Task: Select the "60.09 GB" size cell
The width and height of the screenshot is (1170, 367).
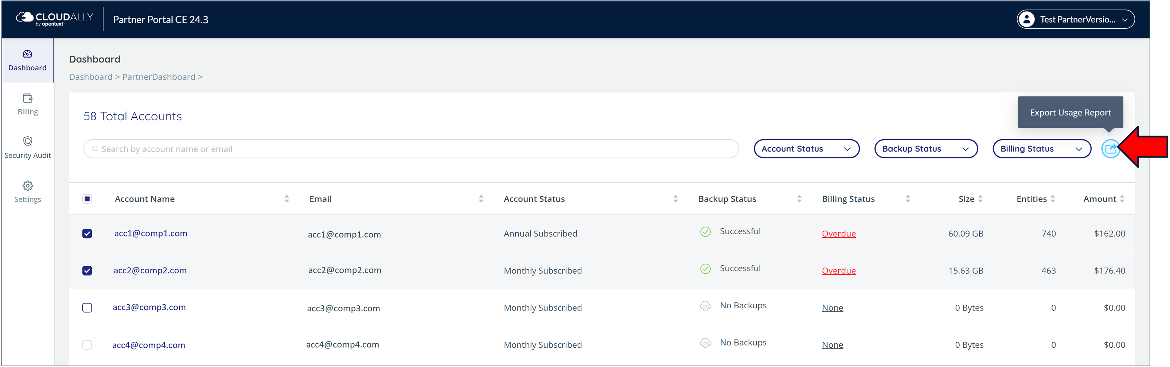Action: click(966, 234)
